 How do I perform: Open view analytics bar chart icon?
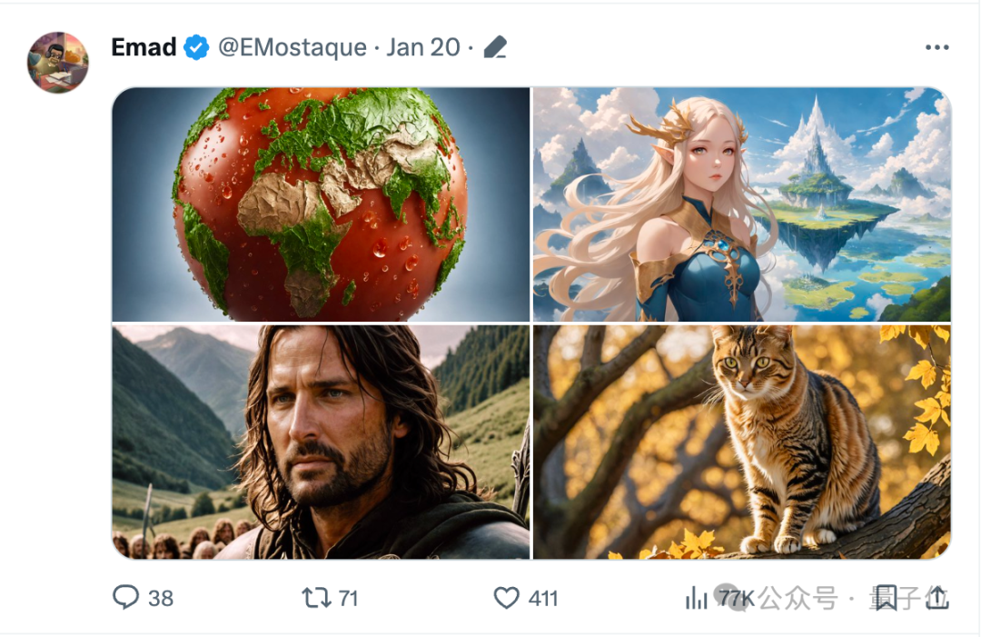pos(697,597)
